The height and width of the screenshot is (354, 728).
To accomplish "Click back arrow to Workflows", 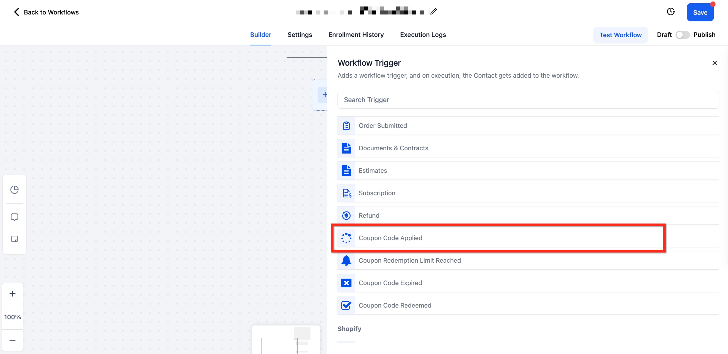I will 17,12.
